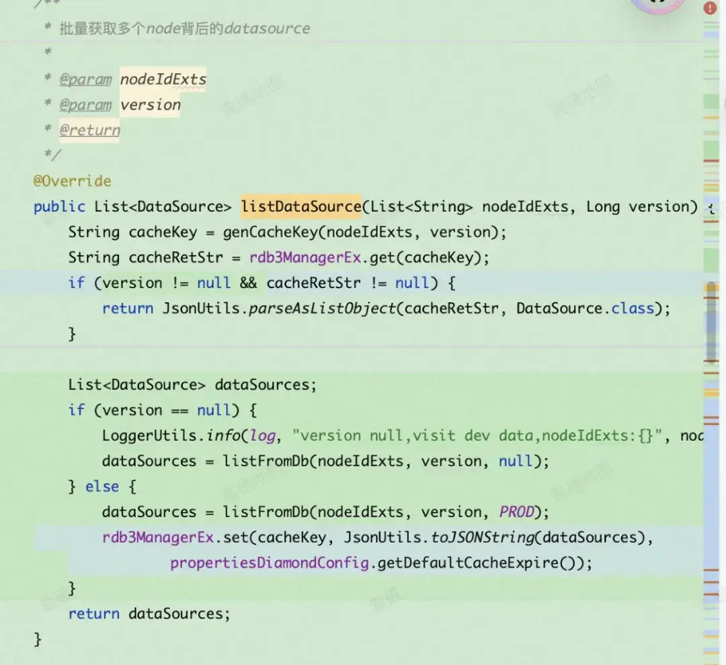
Task: Click the PROD constant
Action: (517, 512)
